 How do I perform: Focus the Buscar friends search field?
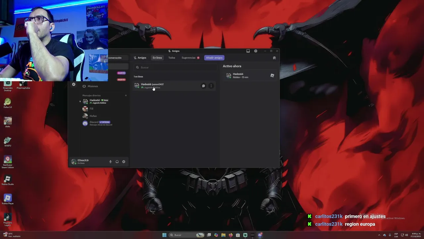pos(175,67)
